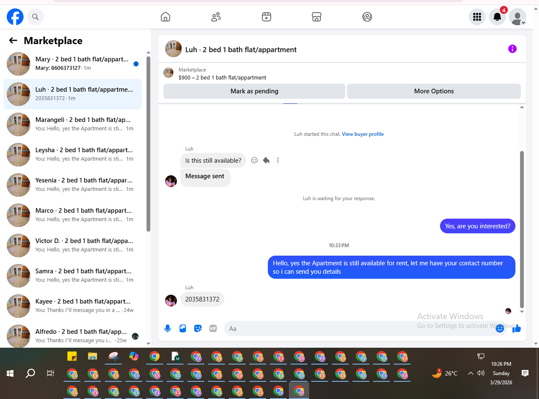Image resolution: width=539 pixels, height=399 pixels.
Task: Open more actions for Luh's first message
Action: [x=278, y=160]
